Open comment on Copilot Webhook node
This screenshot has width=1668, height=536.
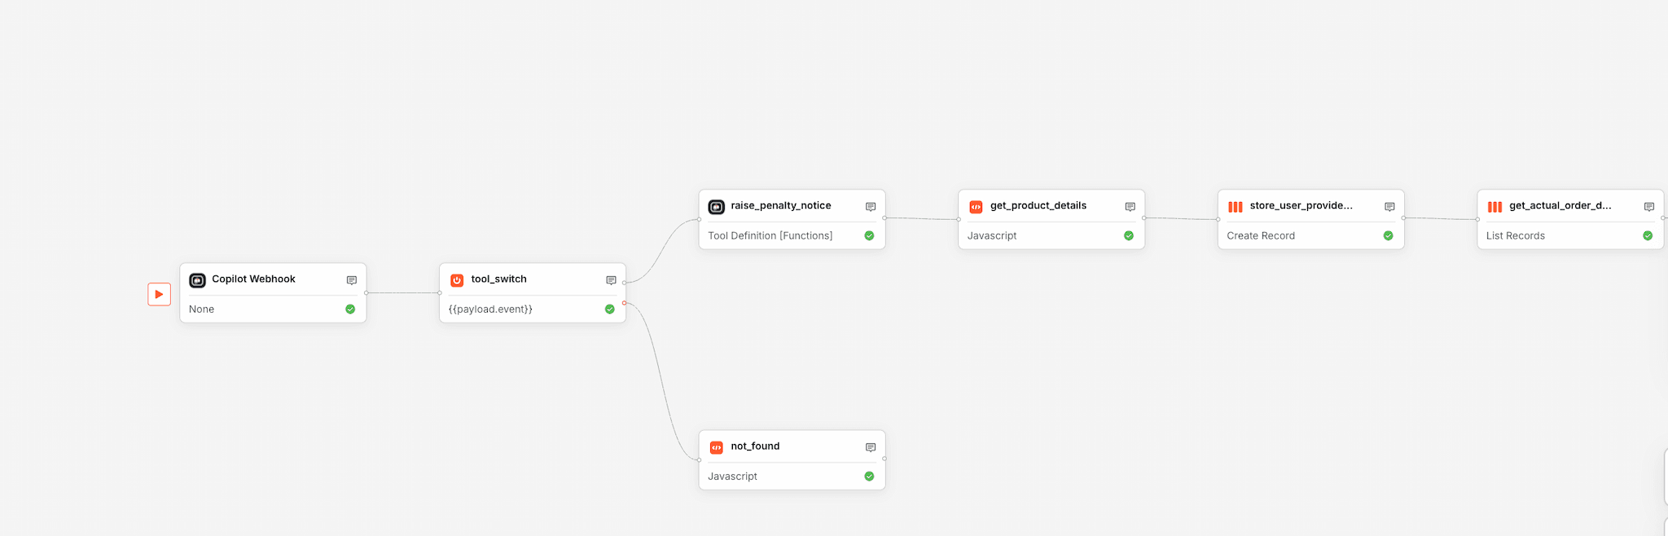point(352,280)
